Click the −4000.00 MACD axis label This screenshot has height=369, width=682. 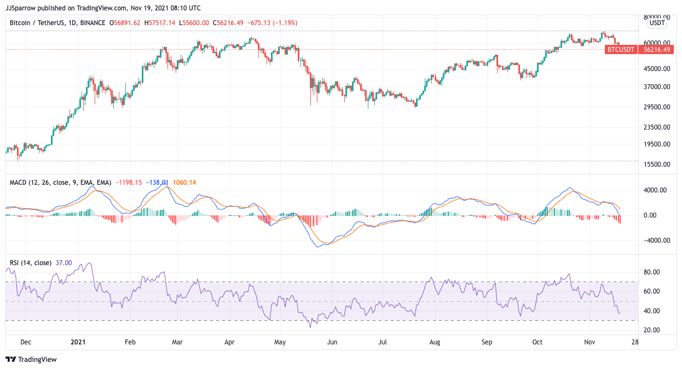[x=657, y=241]
